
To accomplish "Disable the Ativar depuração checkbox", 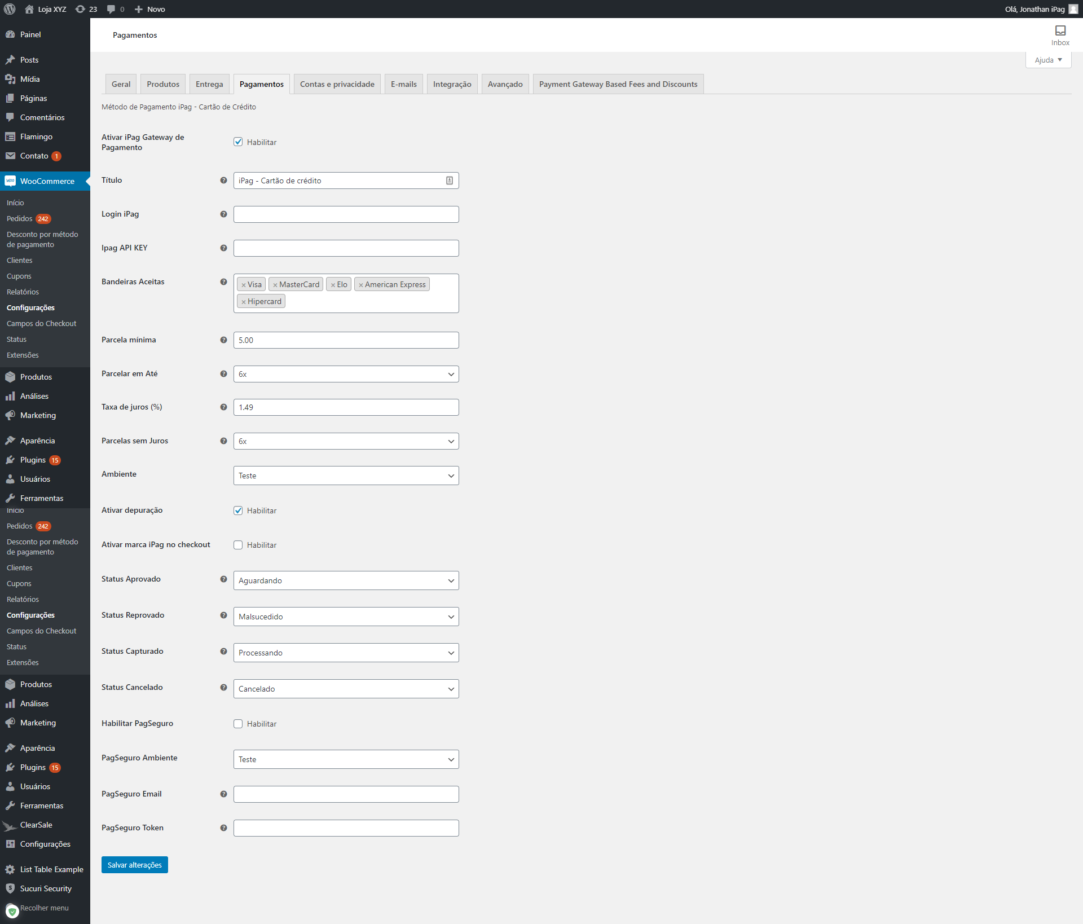I will [238, 511].
